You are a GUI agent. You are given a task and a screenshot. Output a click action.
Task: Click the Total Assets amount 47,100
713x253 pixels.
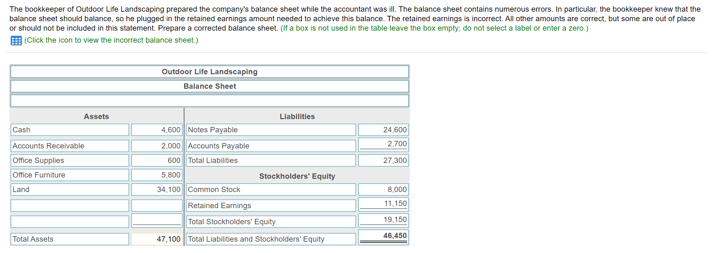[x=157, y=239]
